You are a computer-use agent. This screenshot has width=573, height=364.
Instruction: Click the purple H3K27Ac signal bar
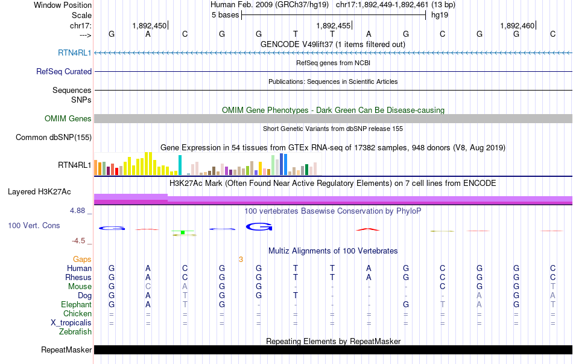point(333,199)
